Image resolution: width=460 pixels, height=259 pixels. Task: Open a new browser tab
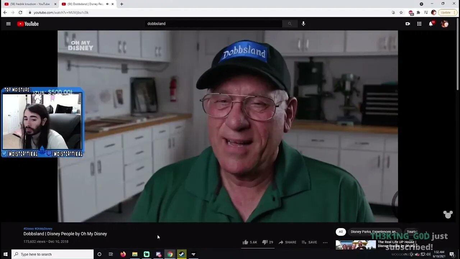click(121, 4)
